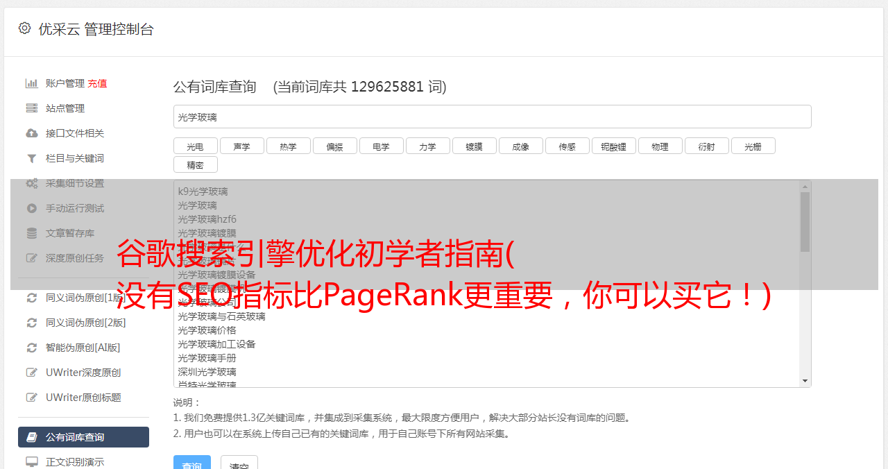This screenshot has width=888, height=469.
Task: Click the book icon for 公有词库查询
Action: click(x=31, y=437)
